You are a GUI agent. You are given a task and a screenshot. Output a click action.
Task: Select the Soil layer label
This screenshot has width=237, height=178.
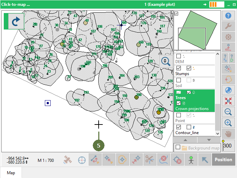tap(178, 86)
